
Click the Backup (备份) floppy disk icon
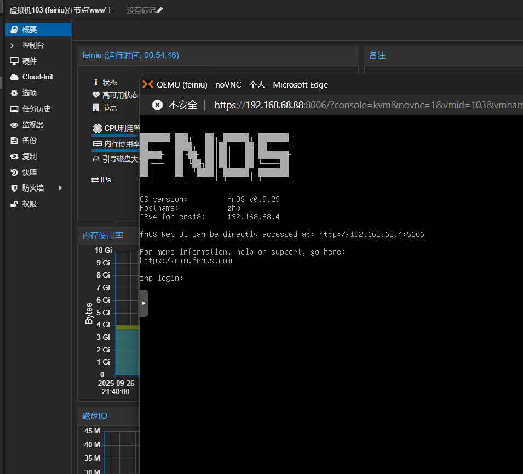(x=14, y=141)
